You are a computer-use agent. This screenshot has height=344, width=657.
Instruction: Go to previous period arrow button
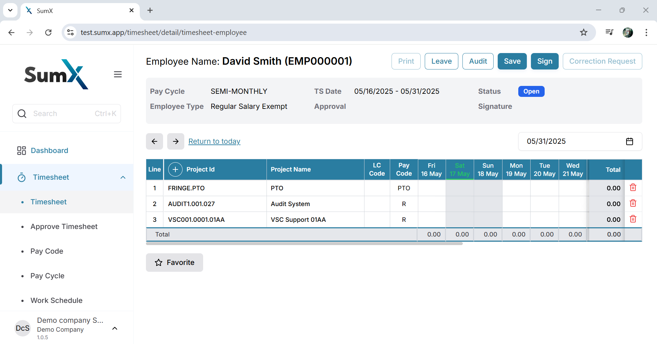coord(154,141)
